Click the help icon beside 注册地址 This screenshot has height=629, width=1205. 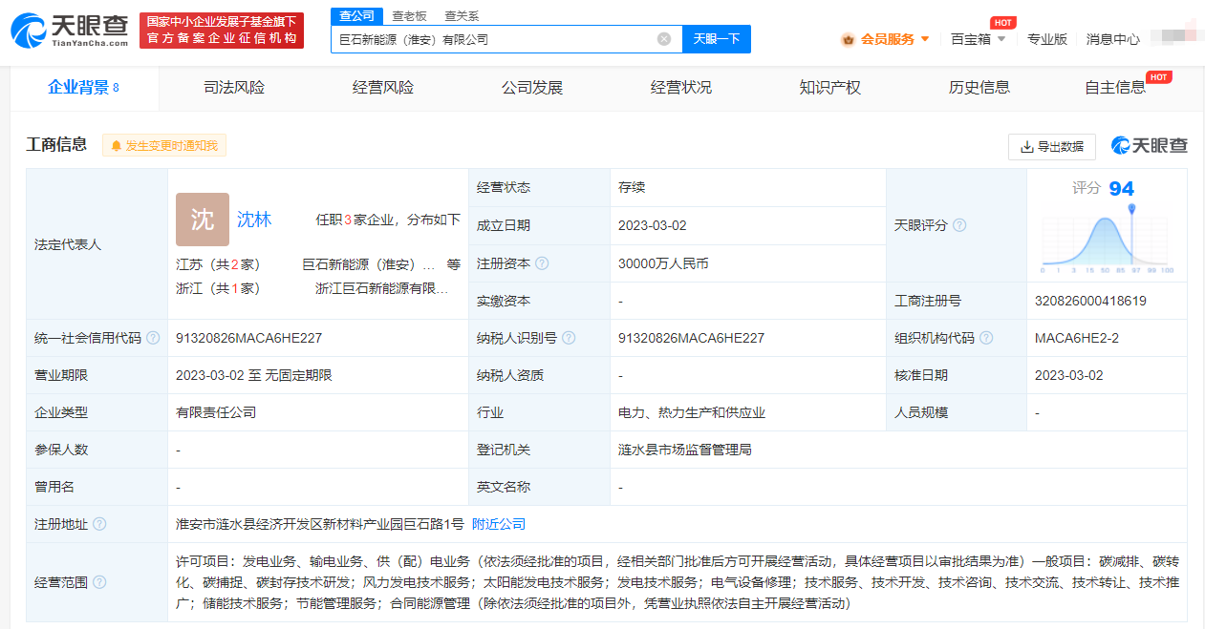coord(99,524)
